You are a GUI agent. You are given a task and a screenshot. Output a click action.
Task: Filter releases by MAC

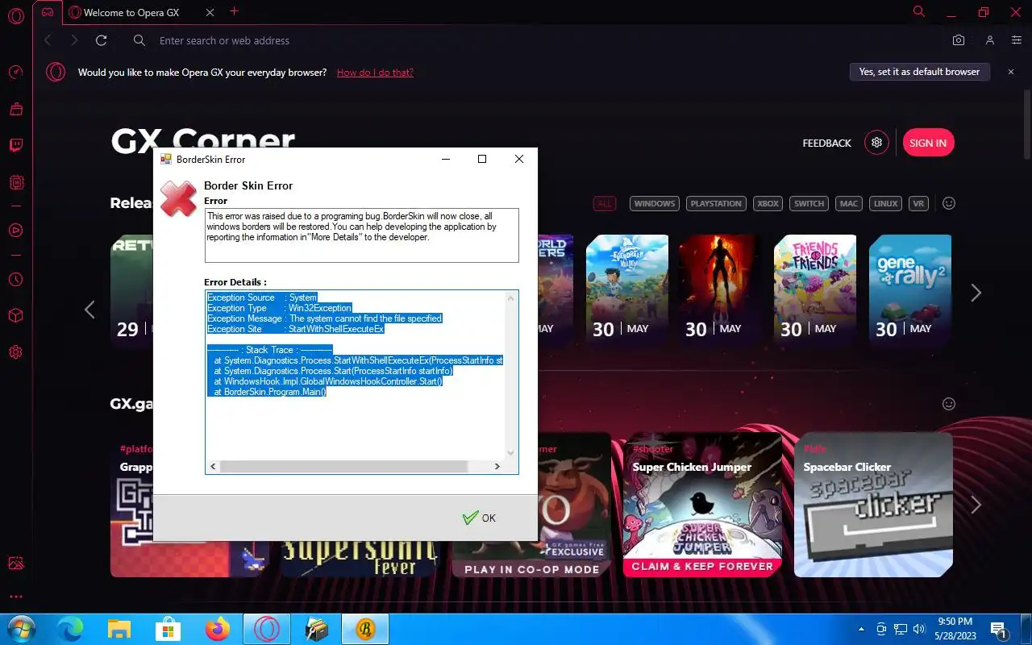pyautogui.click(x=849, y=203)
